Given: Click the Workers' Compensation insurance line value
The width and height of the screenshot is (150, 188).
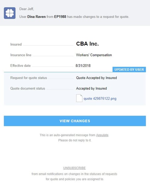Looking at the screenshot, I should [94, 55].
